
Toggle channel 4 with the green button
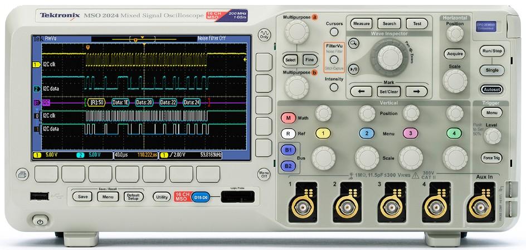coord(454,133)
